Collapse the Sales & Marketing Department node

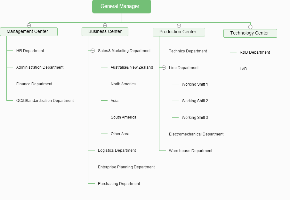tap(93, 51)
